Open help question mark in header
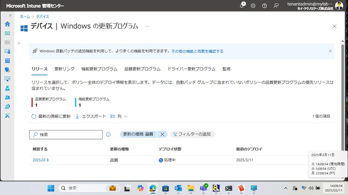Screen dimensions: 348x195 point(264,6)
